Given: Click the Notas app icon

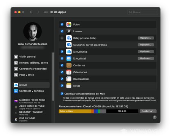Looking at the screenshot, I should tap(69, 86).
